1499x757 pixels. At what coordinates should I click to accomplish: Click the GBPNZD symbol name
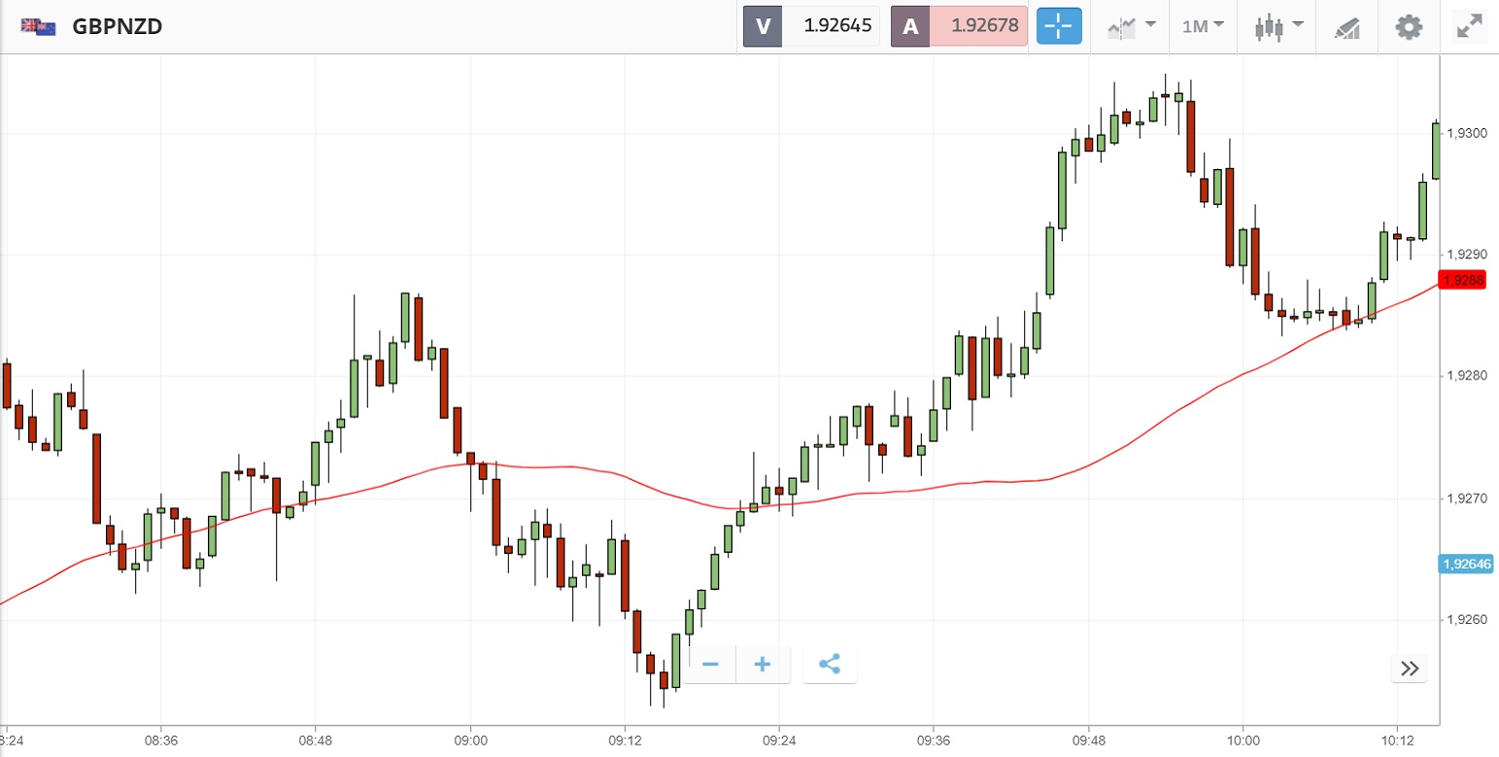118,26
